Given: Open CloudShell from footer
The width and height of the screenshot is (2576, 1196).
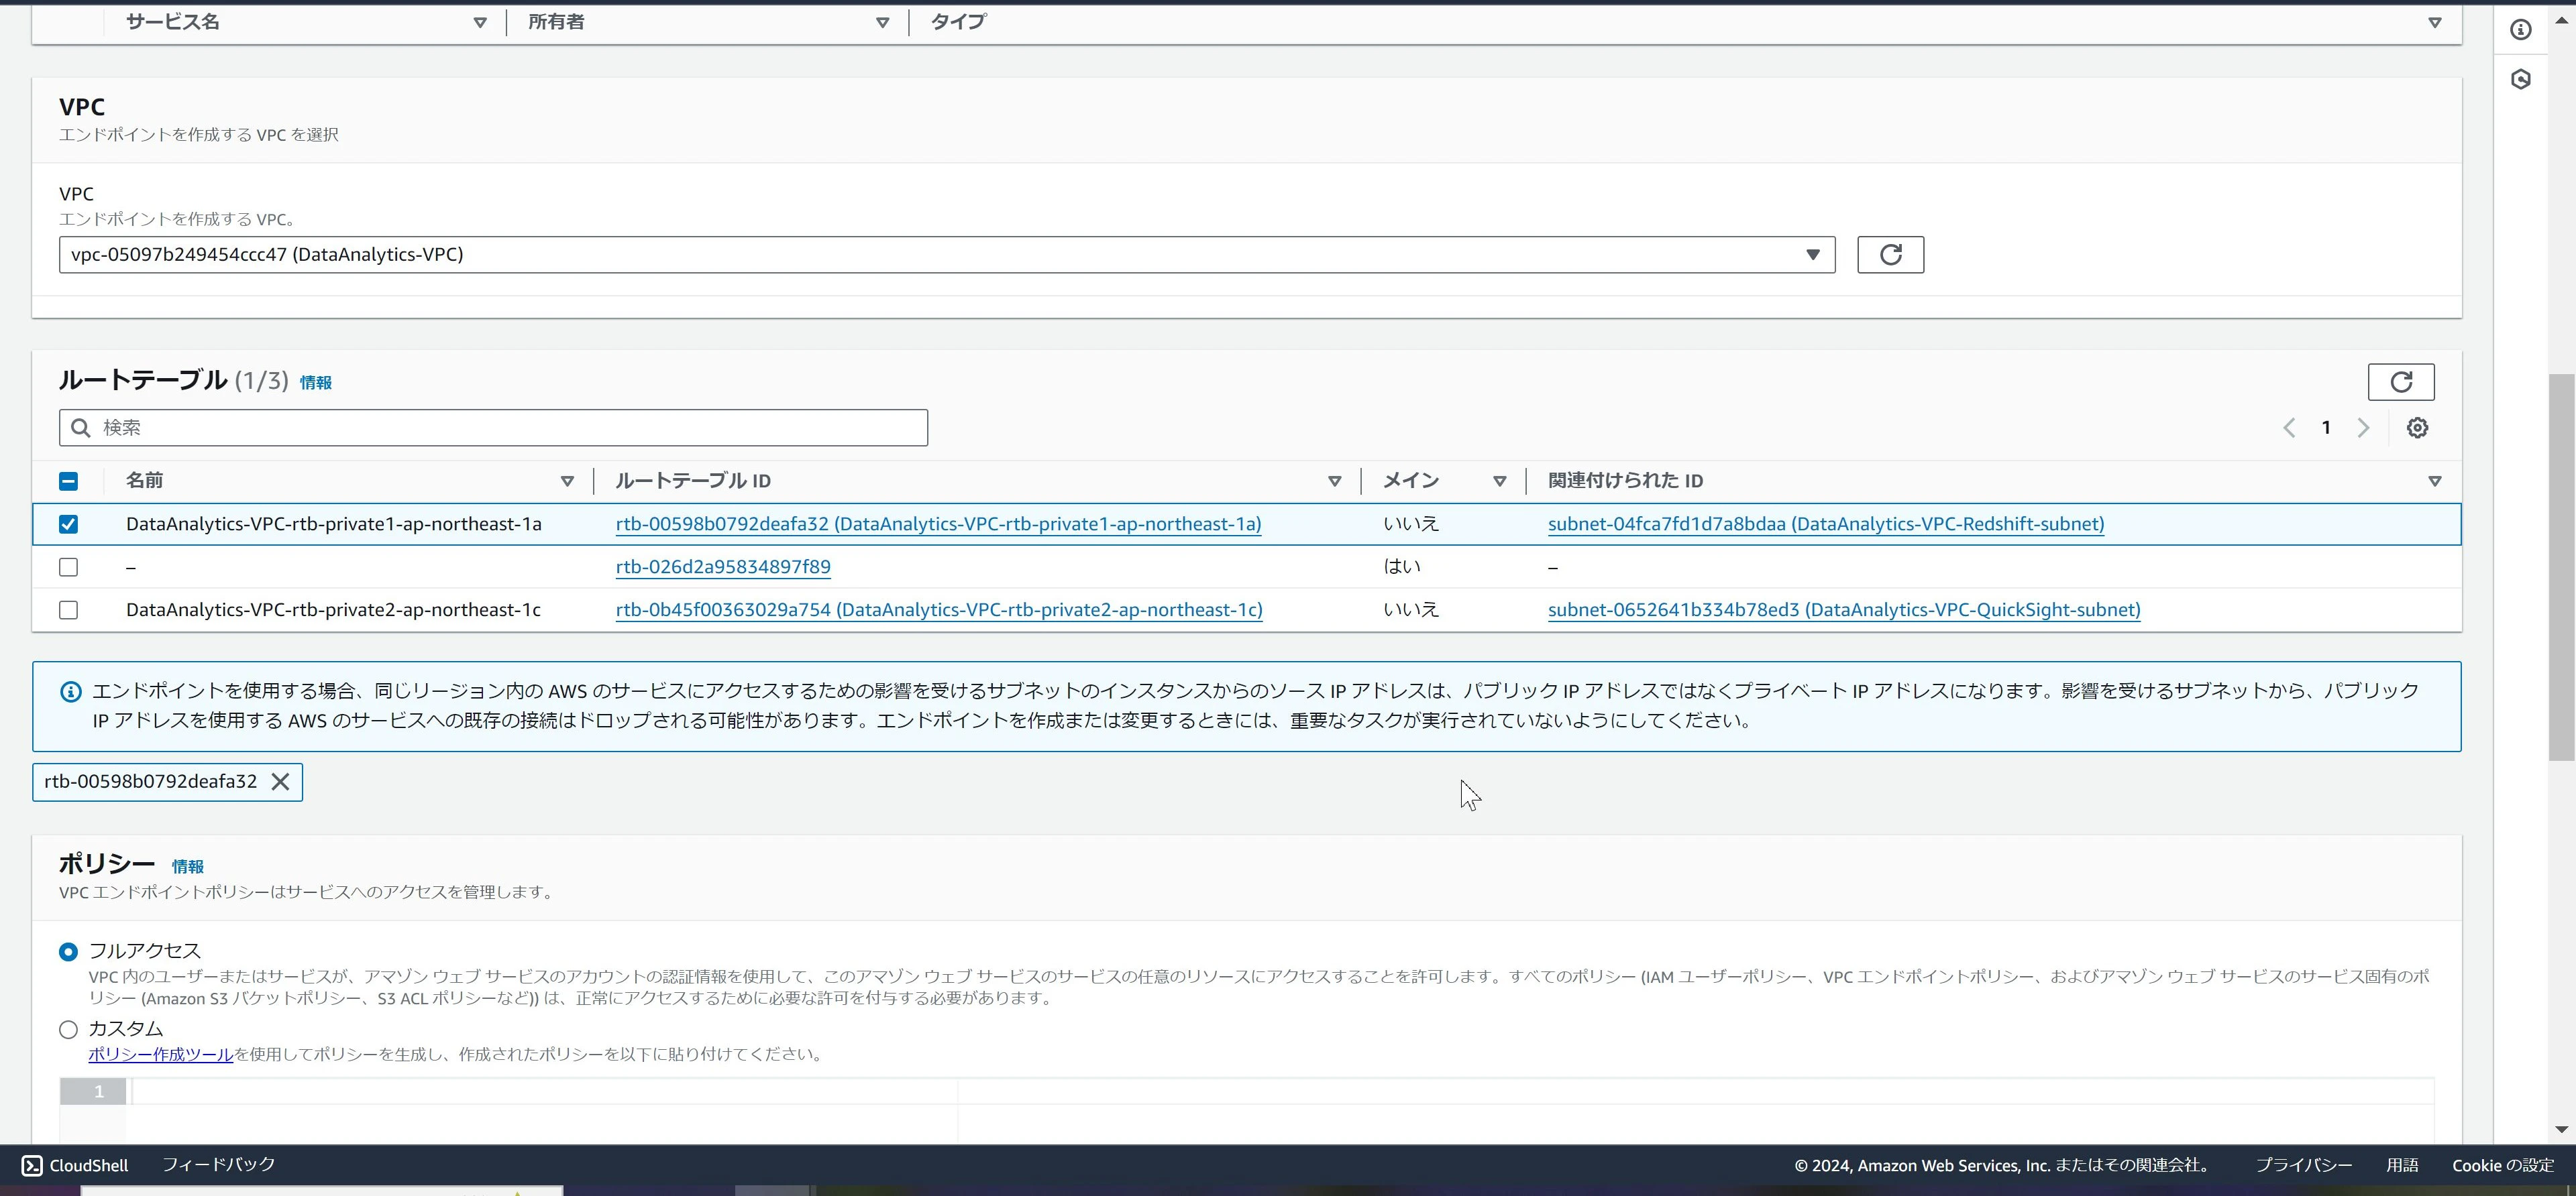Looking at the screenshot, I should click(x=75, y=1165).
